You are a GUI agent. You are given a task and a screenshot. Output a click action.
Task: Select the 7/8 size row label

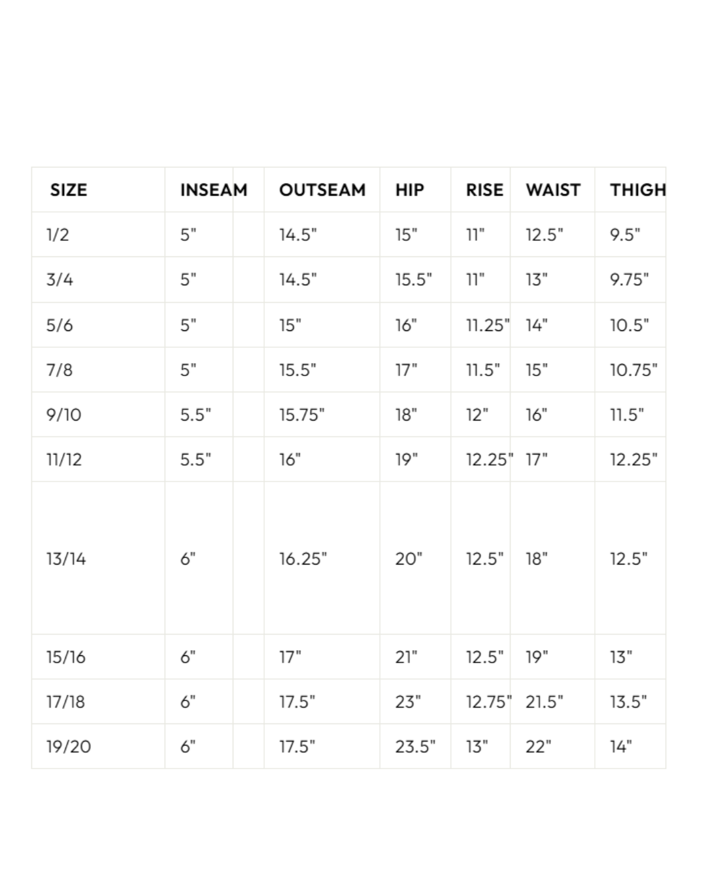59,370
